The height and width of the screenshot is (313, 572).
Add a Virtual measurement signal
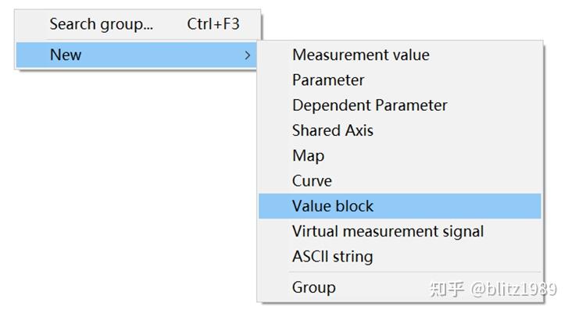click(x=388, y=231)
